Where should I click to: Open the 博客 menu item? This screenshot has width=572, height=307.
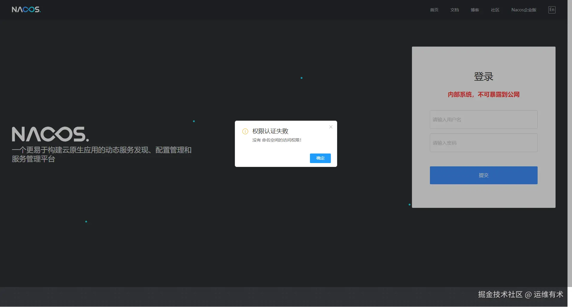coord(474,10)
